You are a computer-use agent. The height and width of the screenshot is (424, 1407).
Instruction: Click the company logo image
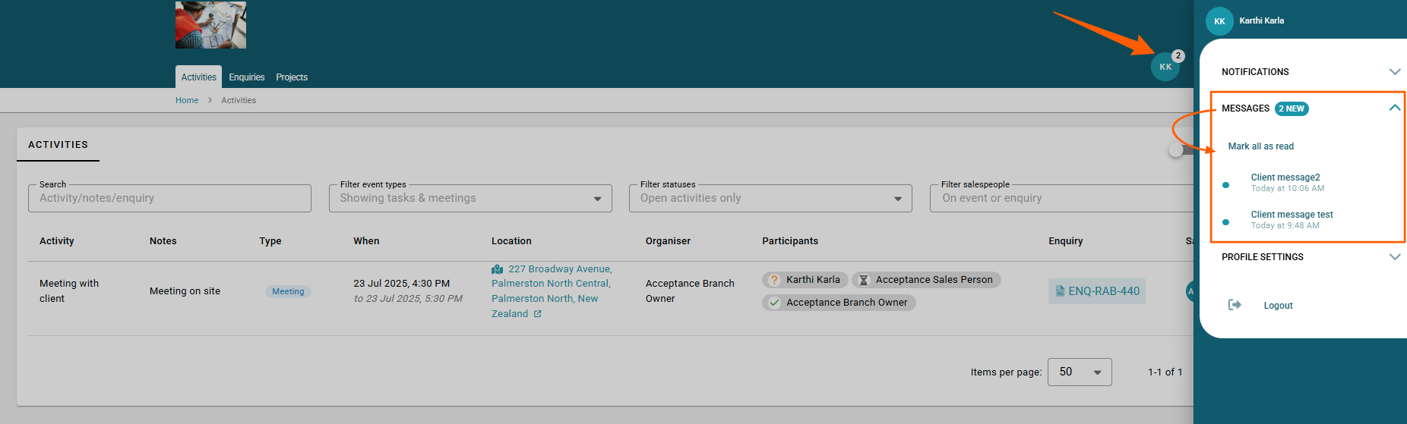click(x=210, y=24)
